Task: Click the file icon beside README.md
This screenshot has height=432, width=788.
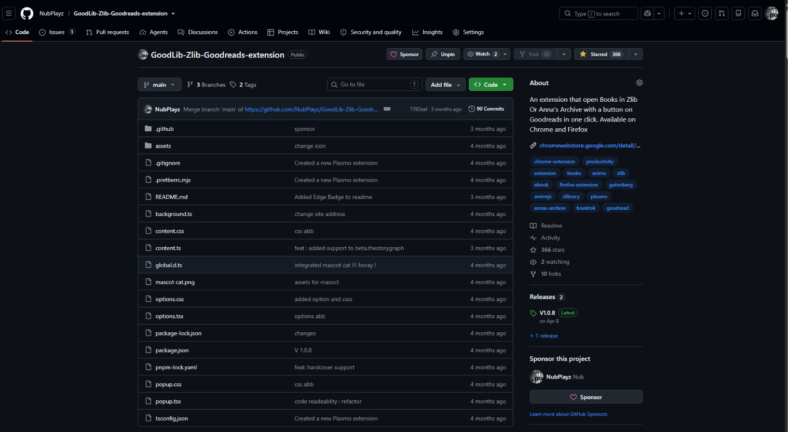Action: click(x=148, y=197)
